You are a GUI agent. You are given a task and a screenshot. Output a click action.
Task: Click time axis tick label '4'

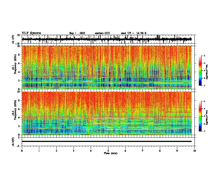point(91,151)
